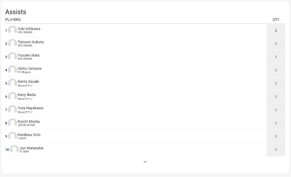Screen dimensions: 291x177
Task: Click Kenji Ikeda's avatar icon
Action: [13, 97]
